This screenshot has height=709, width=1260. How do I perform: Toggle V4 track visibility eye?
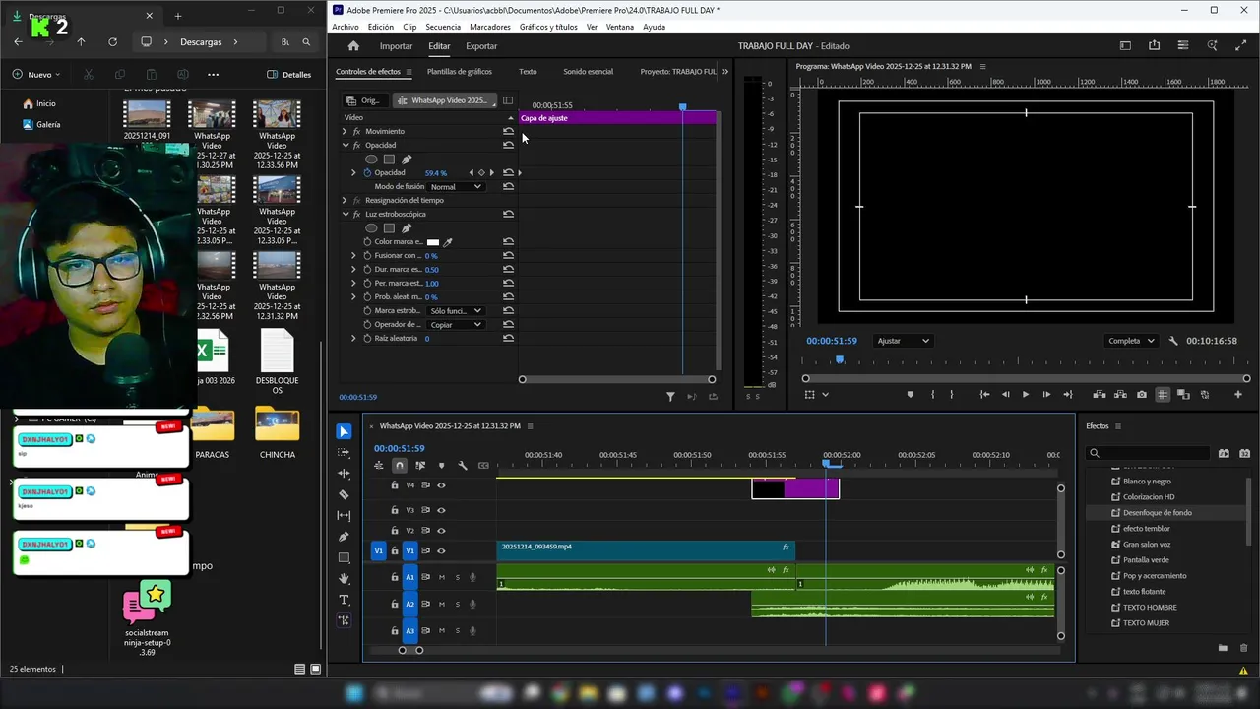[x=441, y=485]
